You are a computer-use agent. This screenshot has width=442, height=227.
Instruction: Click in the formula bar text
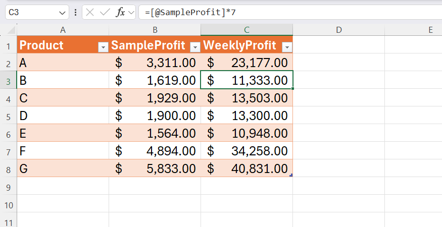[x=190, y=13]
